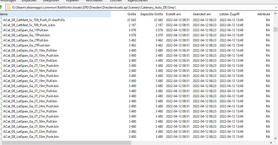Click file icon of ACat_DE_LatMast_Sc_T09_Push_a.bin
This screenshot has width=278, height=145.
point(1,25)
